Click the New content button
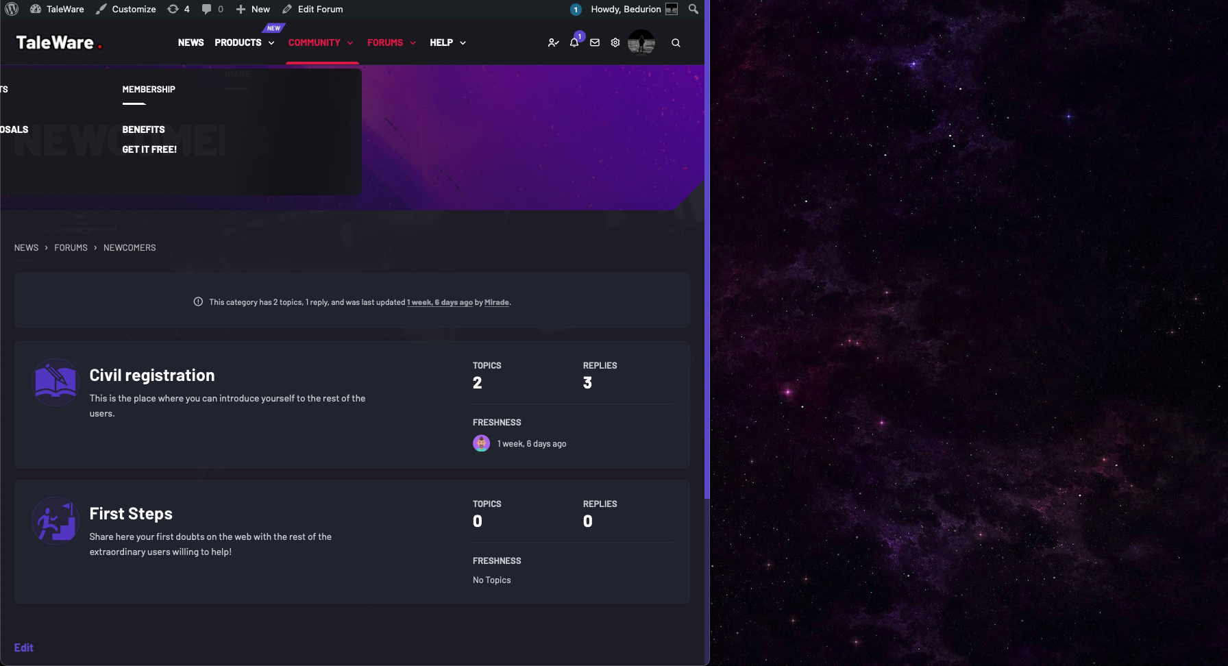1228x666 pixels. click(253, 9)
